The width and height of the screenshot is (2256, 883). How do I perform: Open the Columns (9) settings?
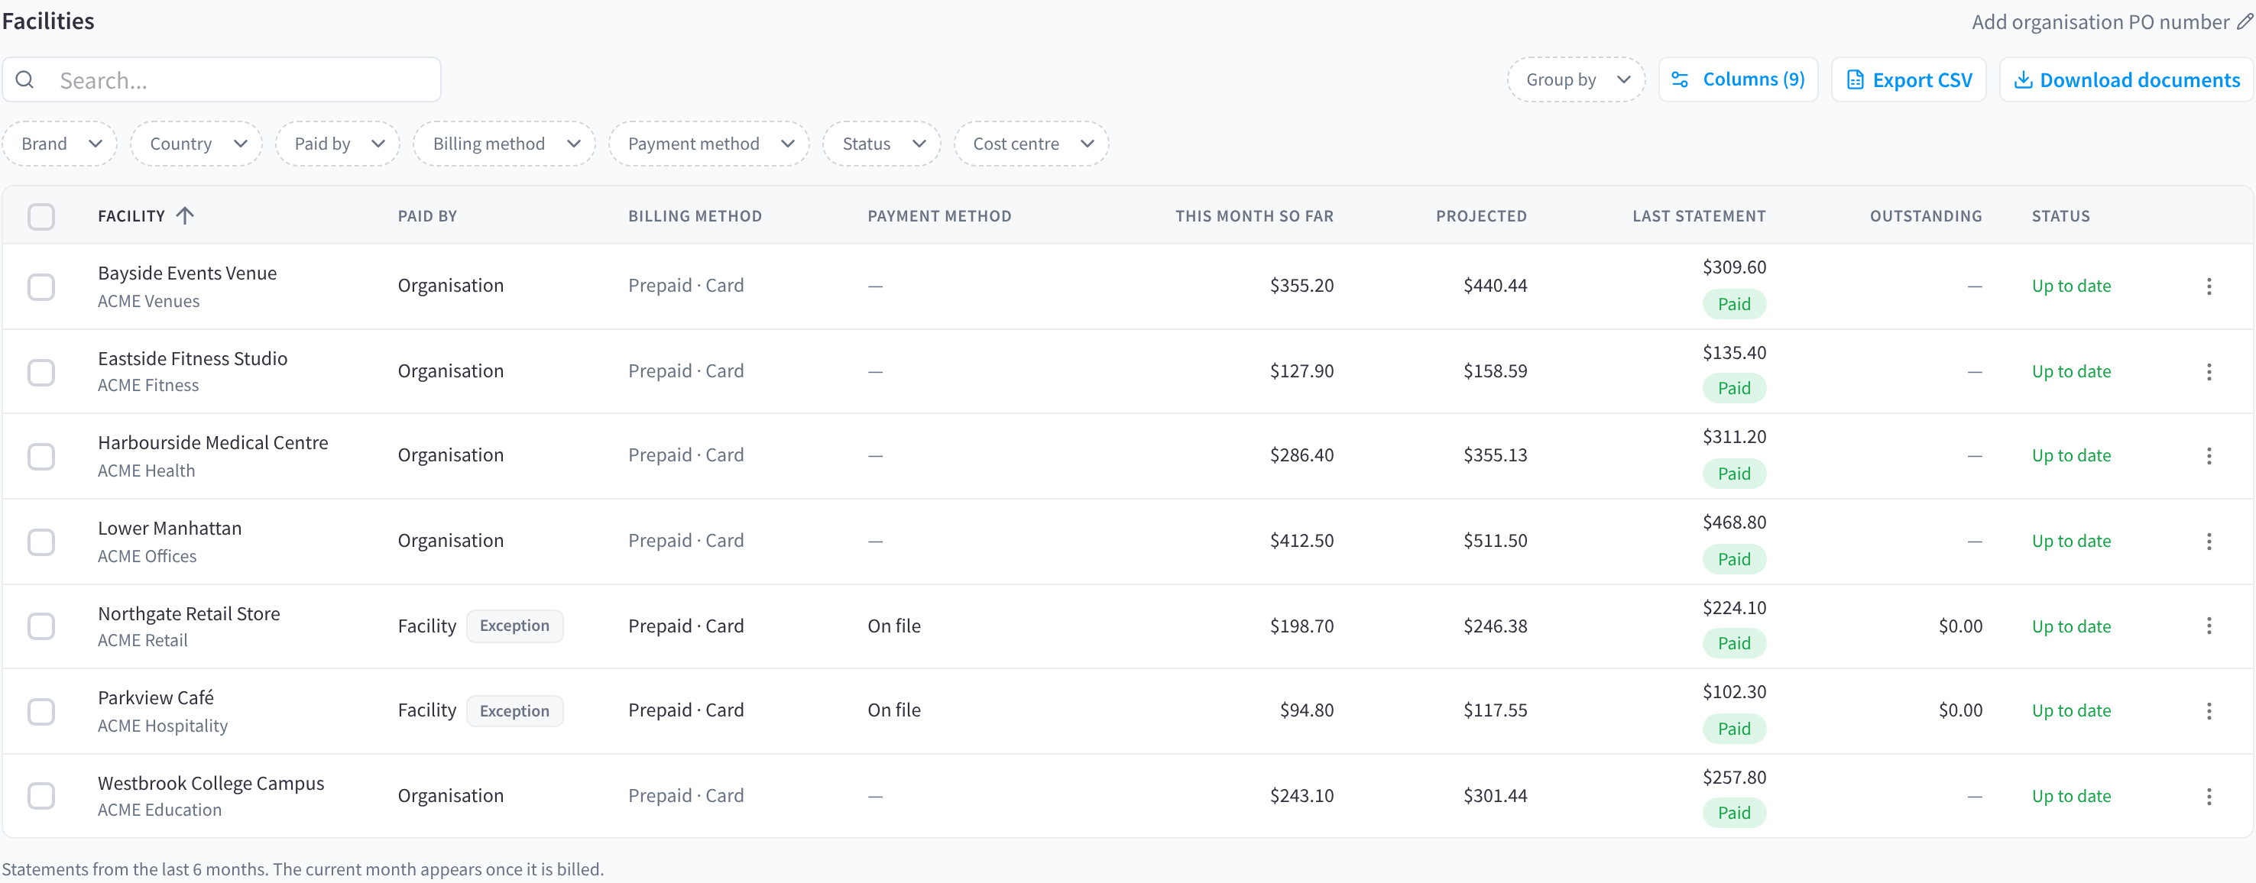click(1738, 79)
